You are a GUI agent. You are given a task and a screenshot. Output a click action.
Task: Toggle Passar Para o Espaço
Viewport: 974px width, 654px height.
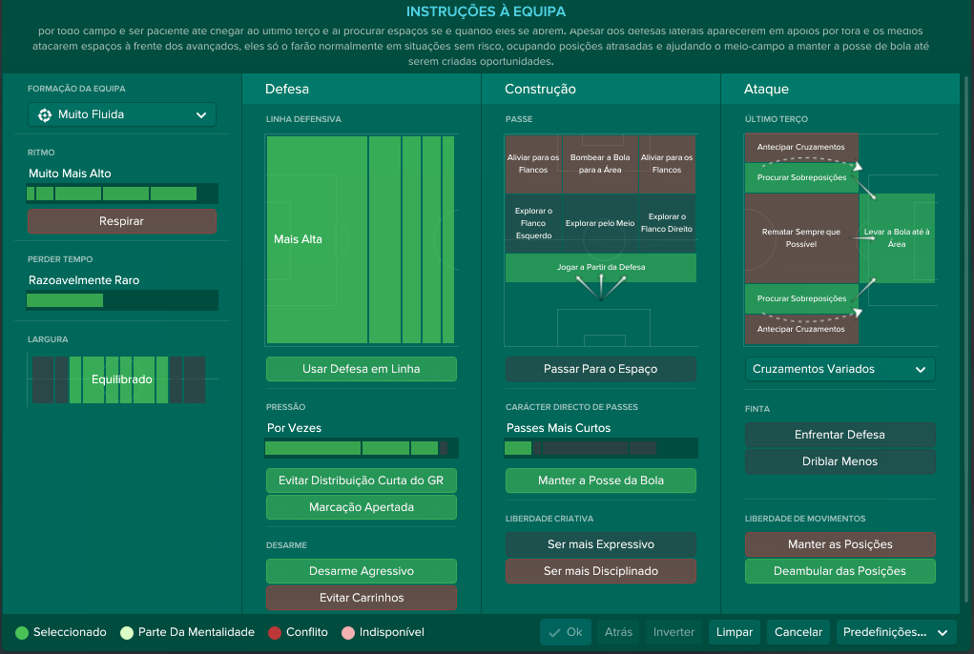click(x=601, y=369)
